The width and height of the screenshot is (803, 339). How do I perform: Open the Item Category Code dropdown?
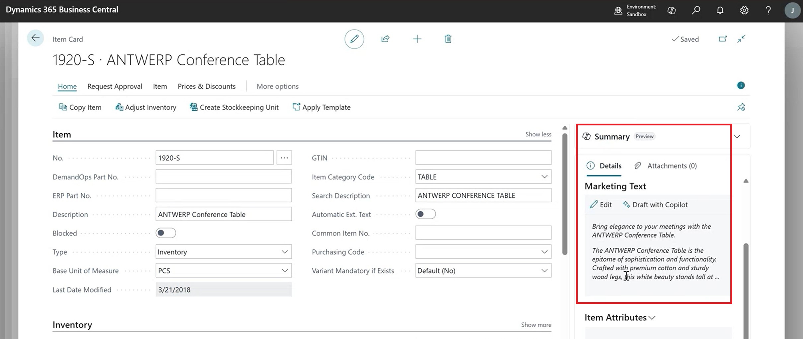(x=544, y=177)
